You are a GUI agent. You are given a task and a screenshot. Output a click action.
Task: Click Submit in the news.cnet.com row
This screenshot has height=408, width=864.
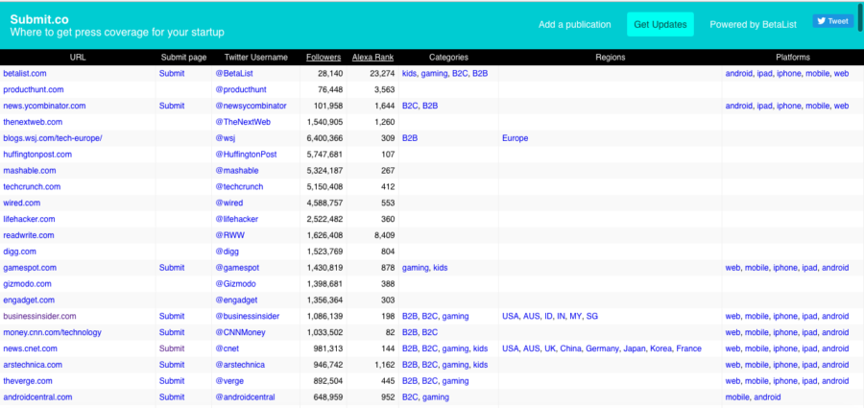point(172,348)
